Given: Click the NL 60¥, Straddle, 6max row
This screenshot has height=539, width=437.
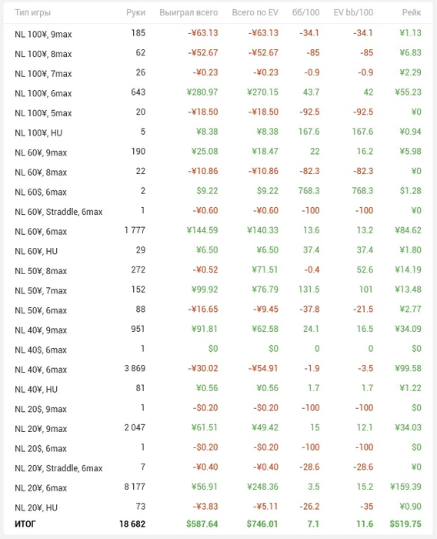Looking at the screenshot, I should [218, 211].
